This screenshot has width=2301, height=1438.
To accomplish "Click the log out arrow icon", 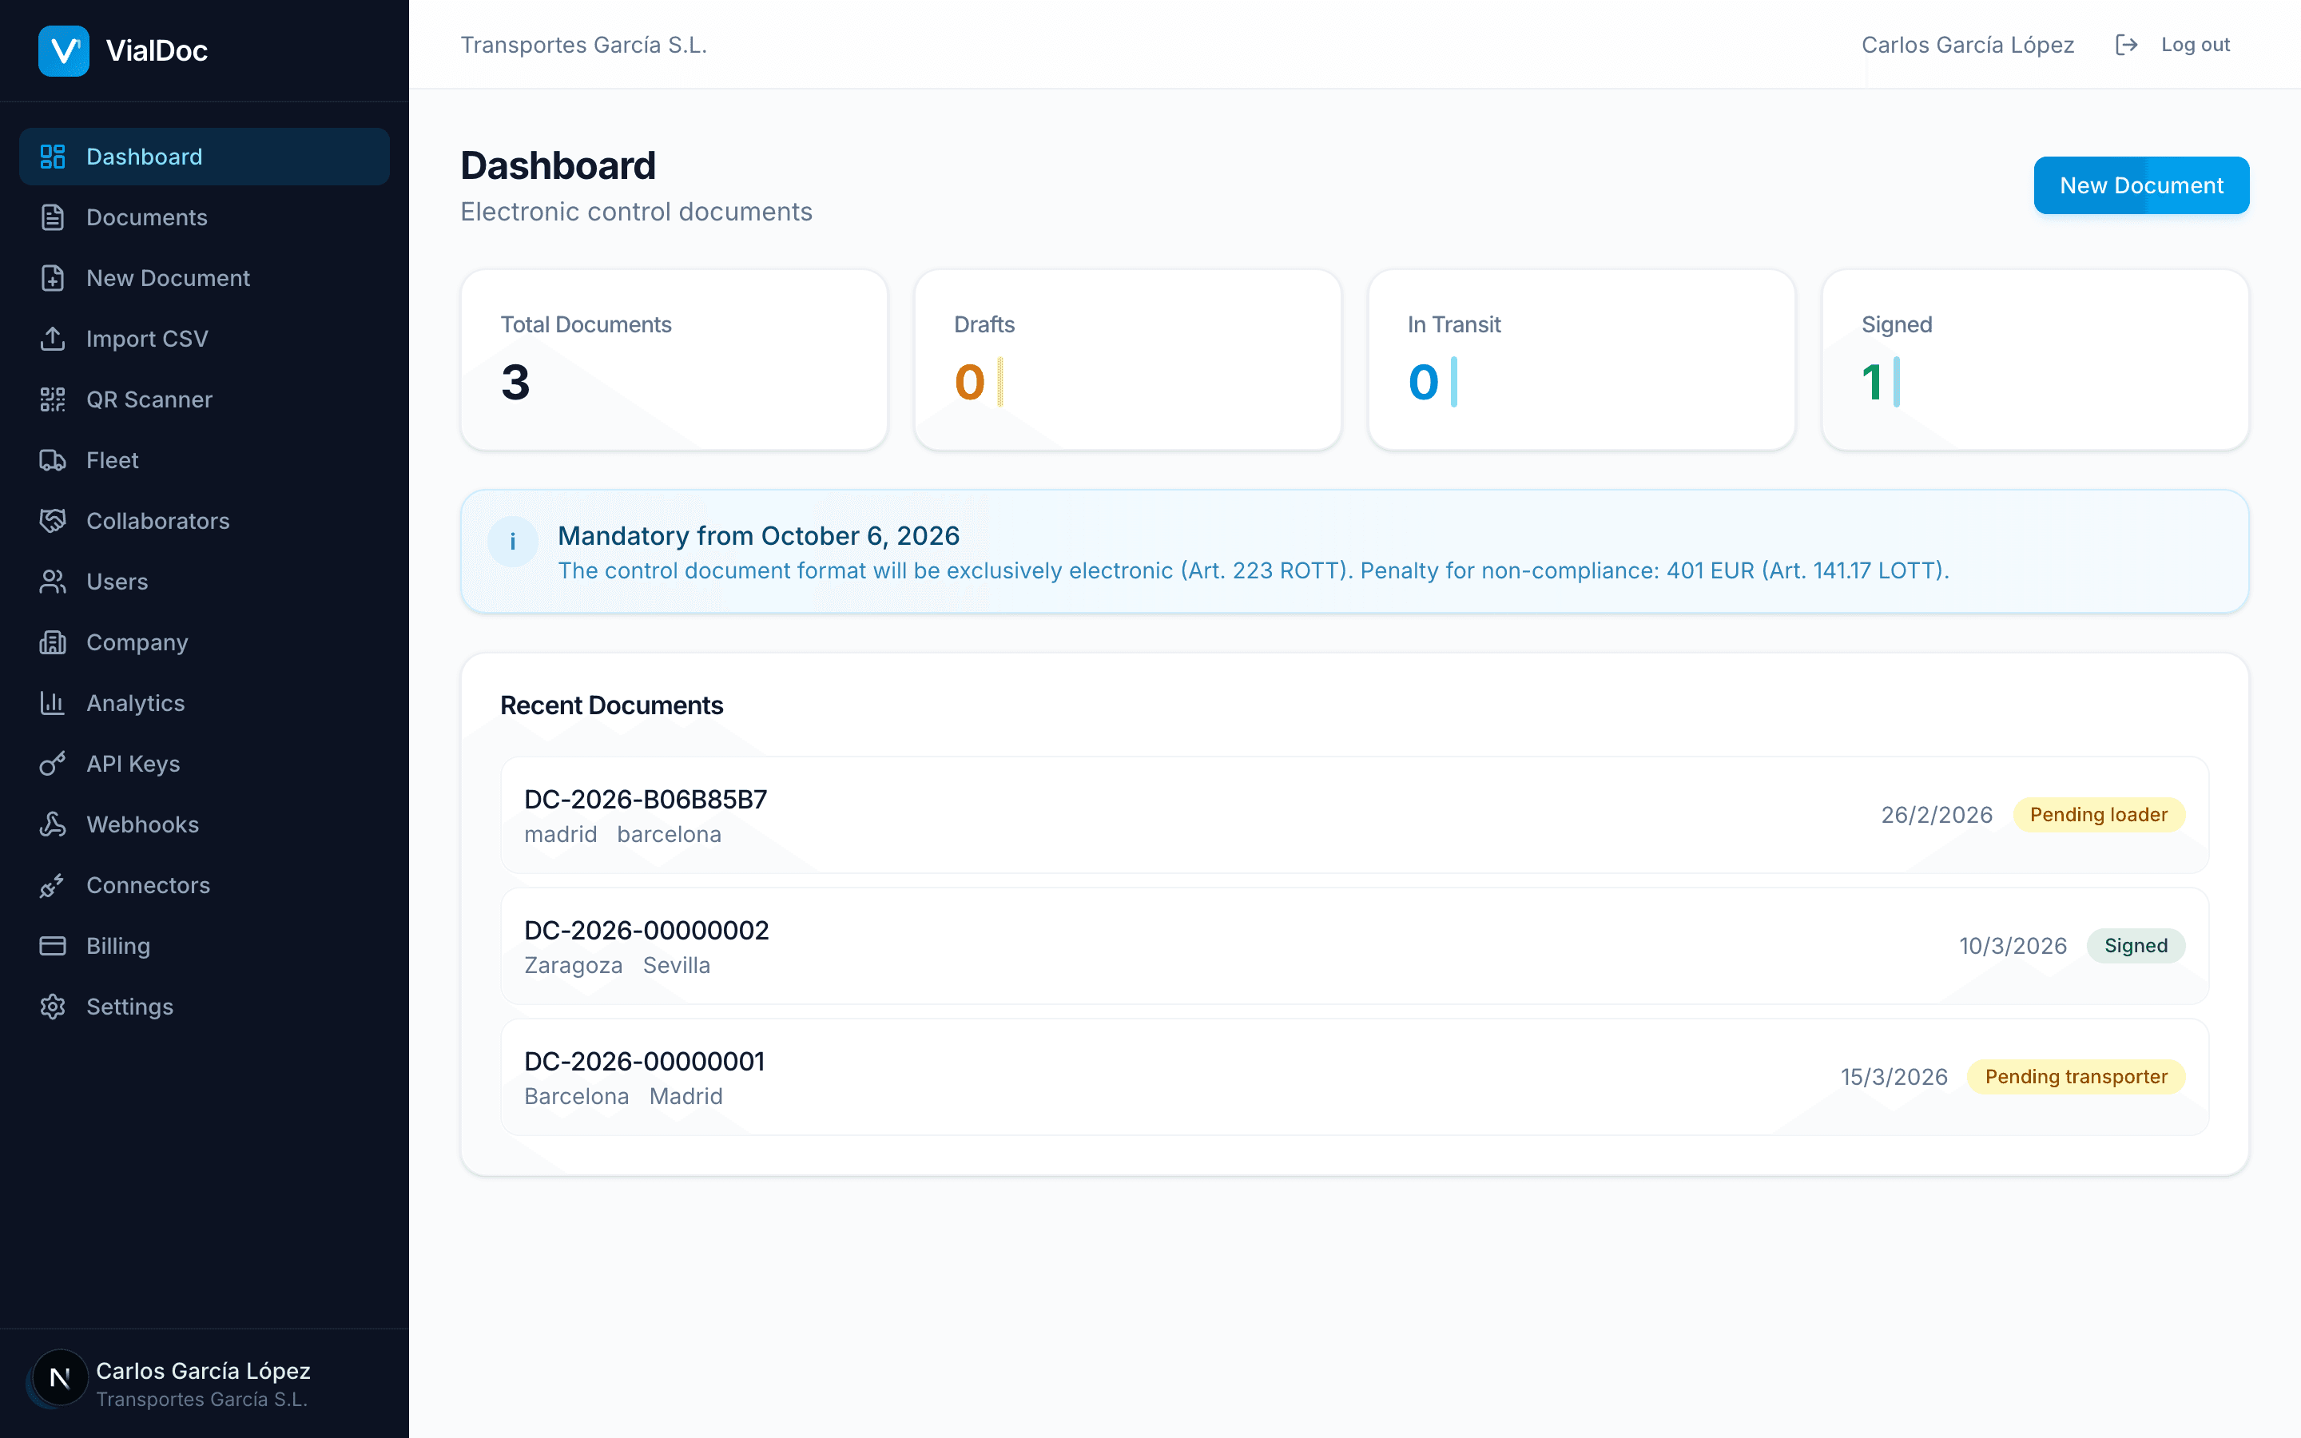I will point(2126,45).
